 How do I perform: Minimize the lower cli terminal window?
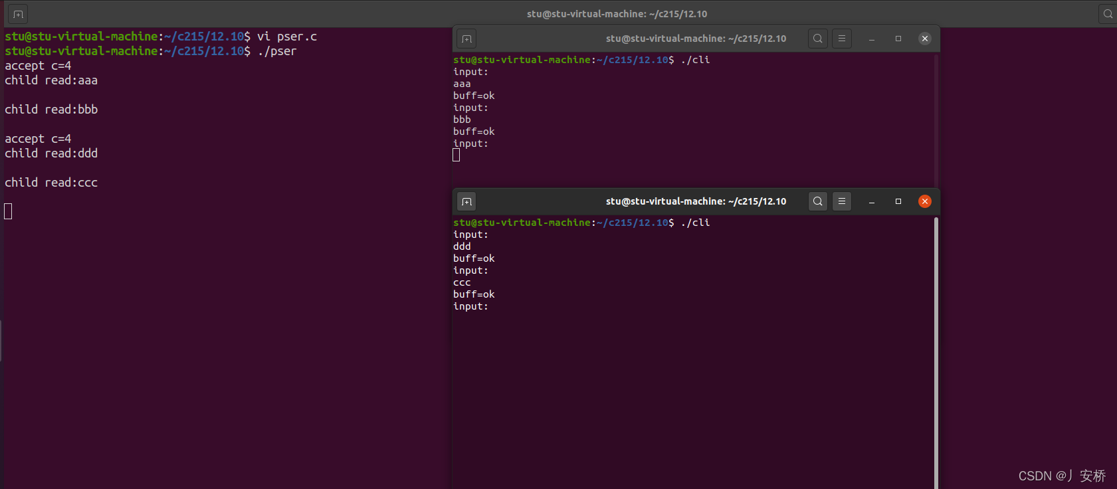click(x=872, y=201)
